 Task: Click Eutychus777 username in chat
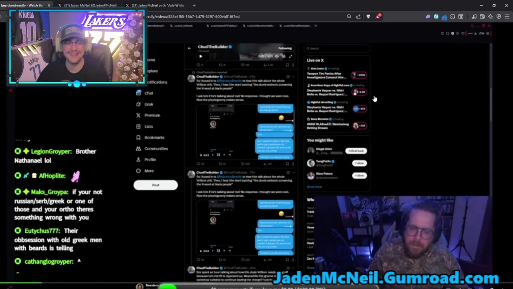[x=42, y=231]
